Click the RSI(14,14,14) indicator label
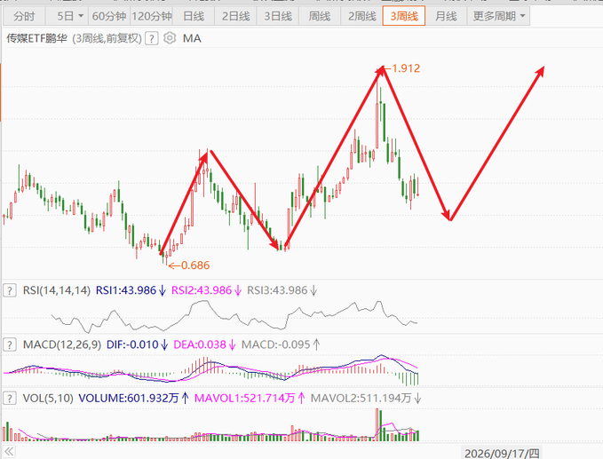Image resolution: width=603 pixels, height=459 pixels. click(57, 290)
